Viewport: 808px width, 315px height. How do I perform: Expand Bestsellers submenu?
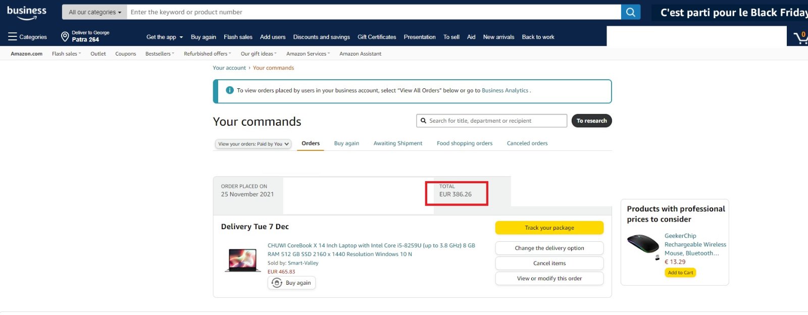[160, 54]
